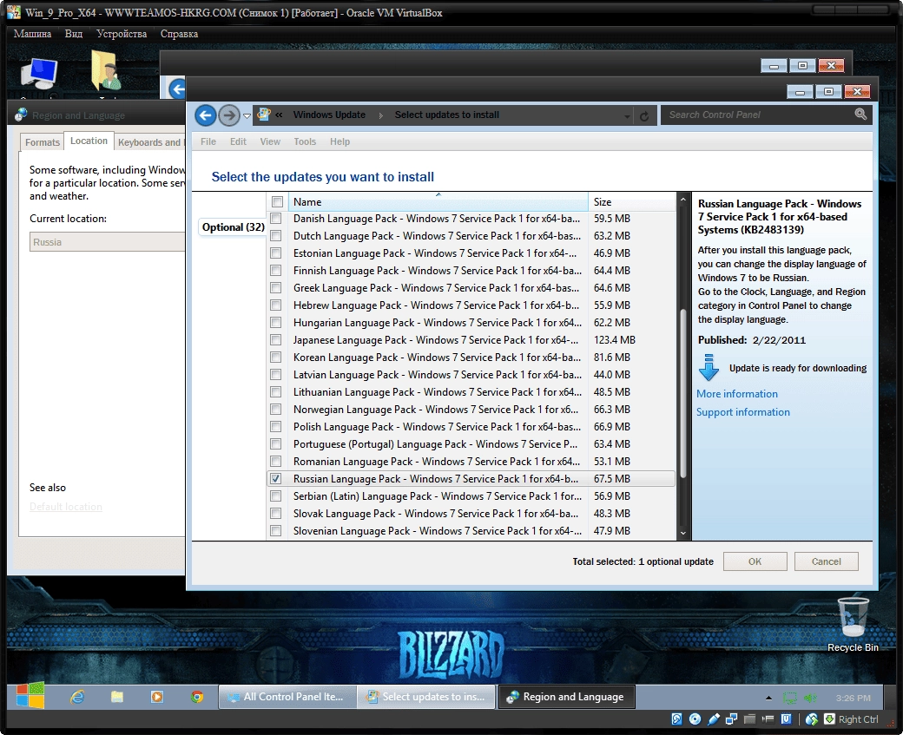The height and width of the screenshot is (735, 903).
Task: Click the forward arrow in Windows Update
Action: (229, 115)
